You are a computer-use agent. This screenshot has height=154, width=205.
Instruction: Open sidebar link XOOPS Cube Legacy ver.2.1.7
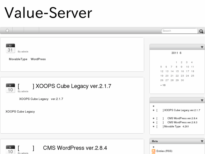pos(178,110)
